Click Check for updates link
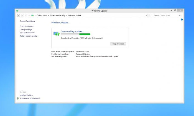 click(27, 26)
